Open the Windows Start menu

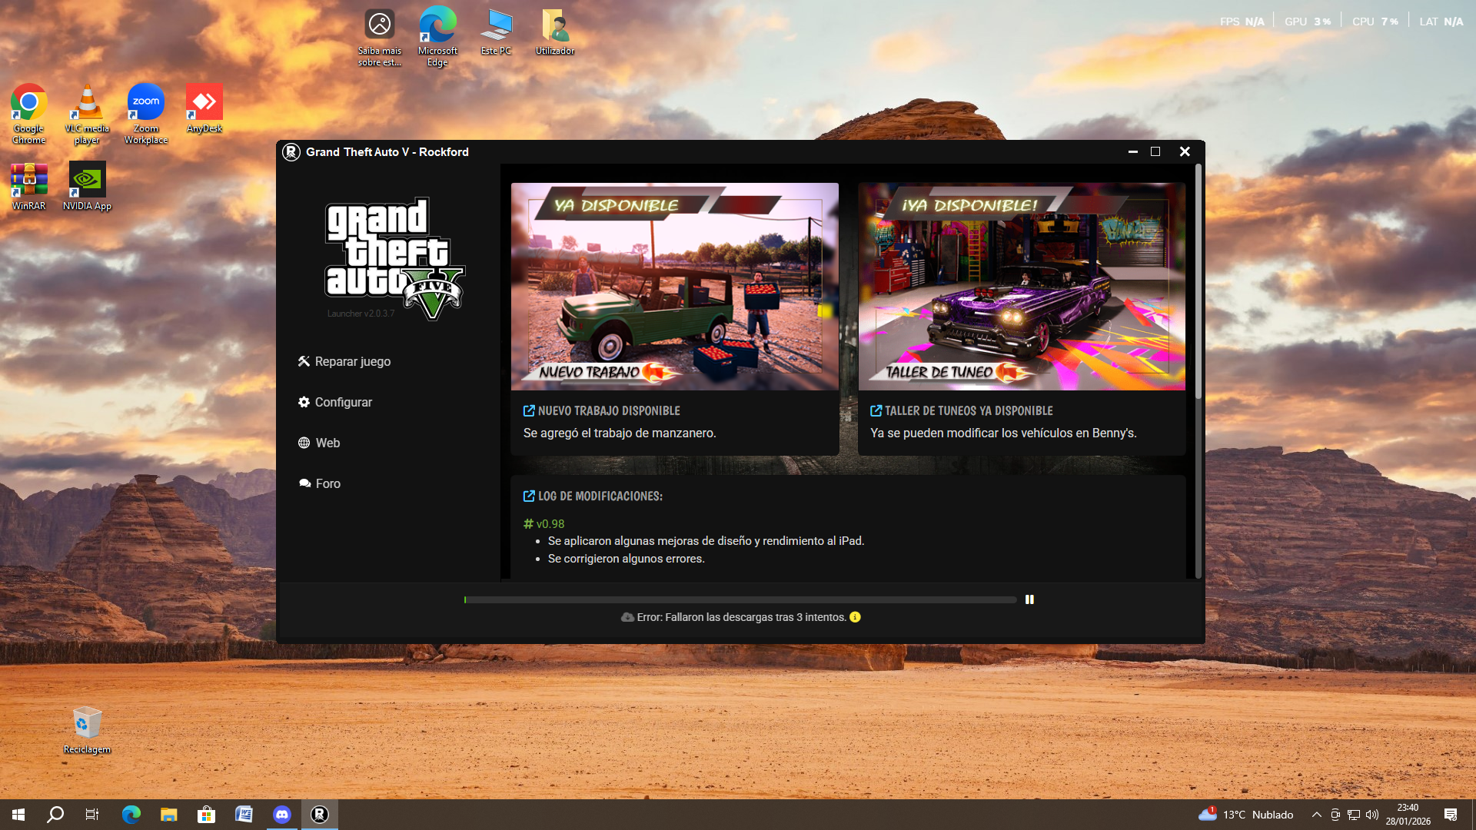(18, 815)
